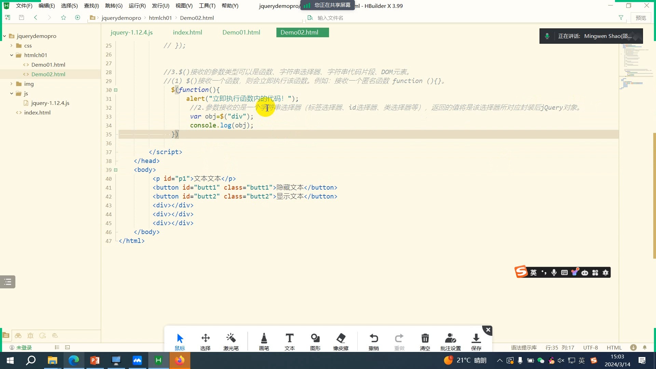The image size is (656, 369).
Task: Open Microsoft Edge from the taskbar
Action: [73, 360]
